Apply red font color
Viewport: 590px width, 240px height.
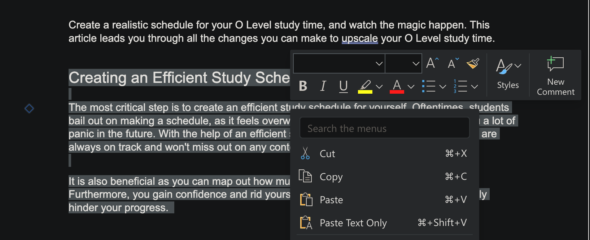397,86
